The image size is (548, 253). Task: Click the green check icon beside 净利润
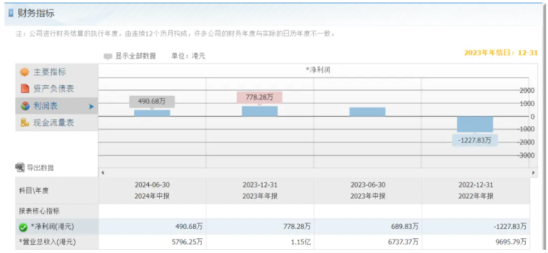tap(23, 228)
